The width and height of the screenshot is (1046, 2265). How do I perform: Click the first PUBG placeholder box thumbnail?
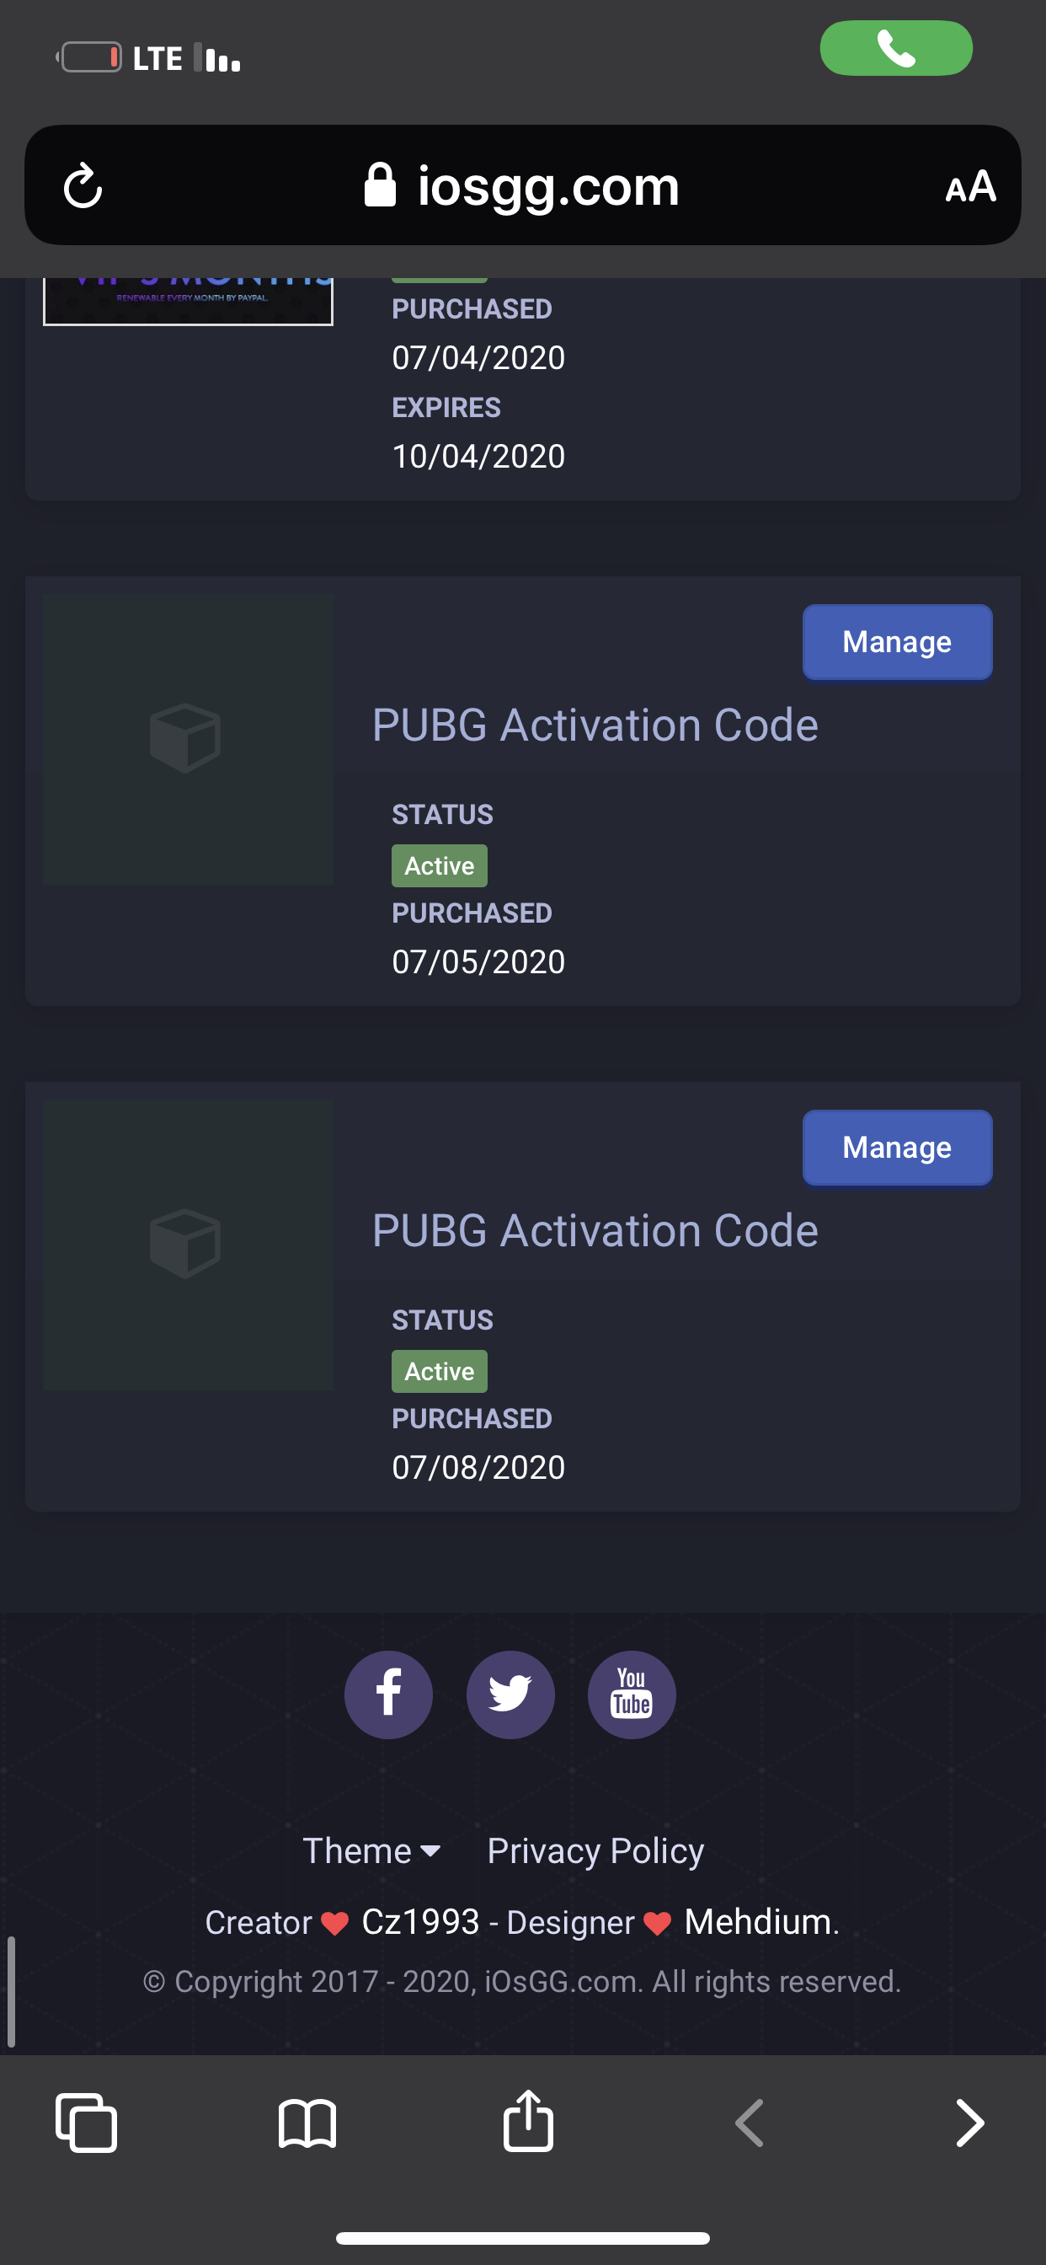click(188, 740)
